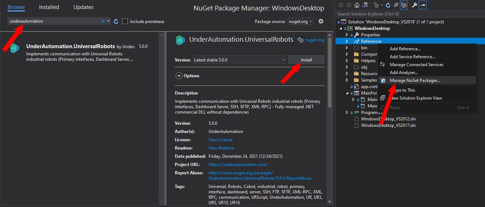Click the Manage Connected Services icon
Viewport: 485px width, 207px height.
(x=383, y=65)
